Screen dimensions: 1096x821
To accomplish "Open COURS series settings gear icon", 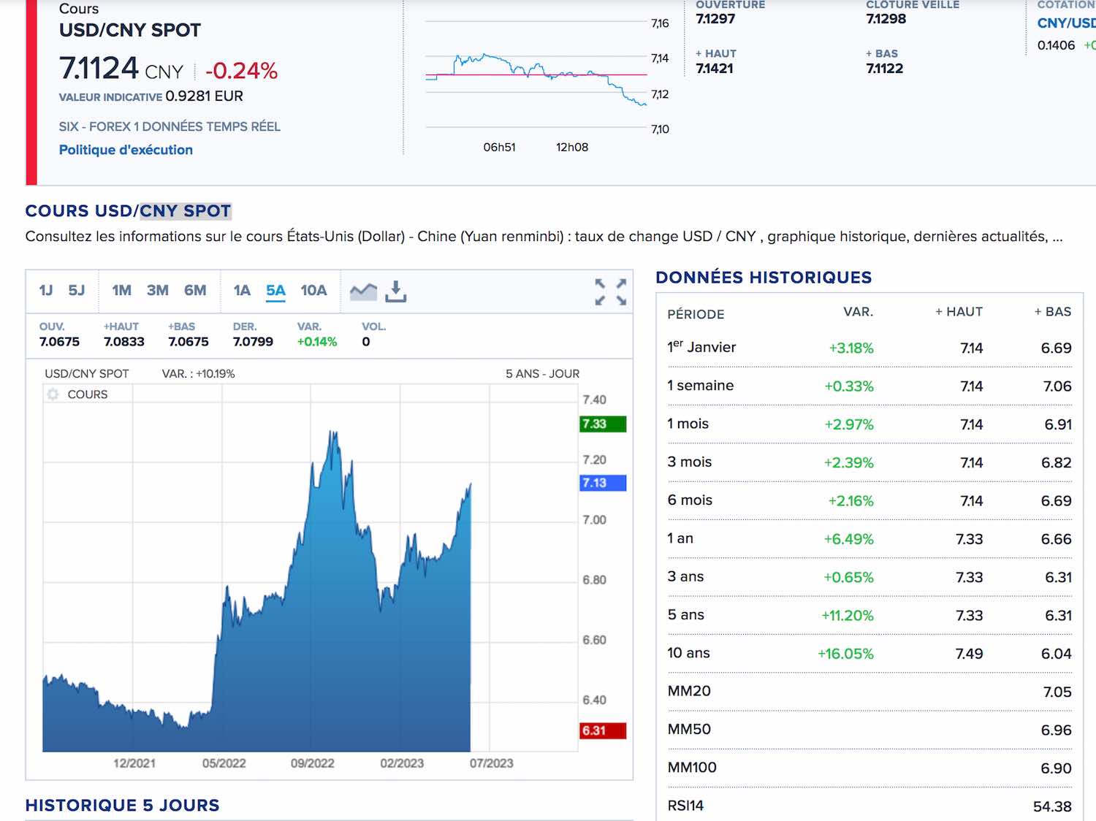I will tap(53, 394).
